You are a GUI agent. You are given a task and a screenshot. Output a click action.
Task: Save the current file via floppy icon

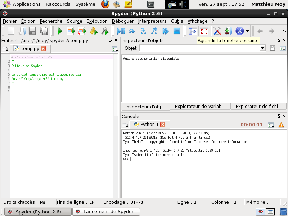33,31
